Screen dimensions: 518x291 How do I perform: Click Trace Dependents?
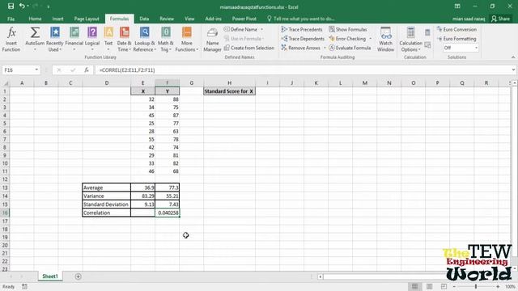tap(303, 39)
